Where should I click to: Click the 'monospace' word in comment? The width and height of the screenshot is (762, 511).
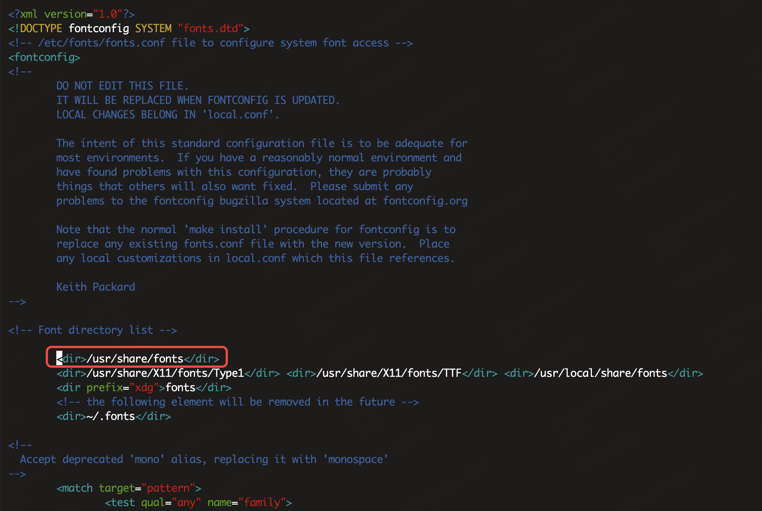point(355,459)
